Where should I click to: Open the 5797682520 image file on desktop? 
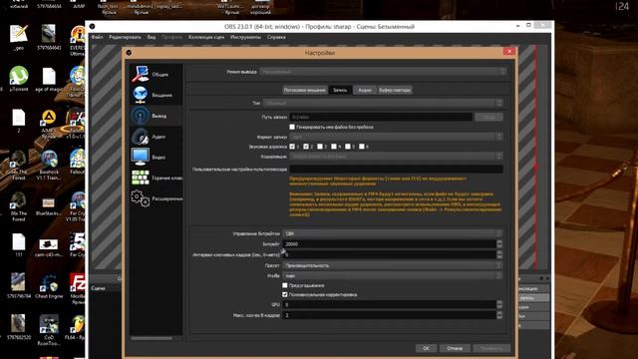click(x=19, y=327)
